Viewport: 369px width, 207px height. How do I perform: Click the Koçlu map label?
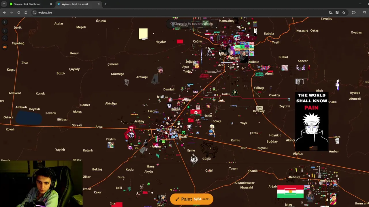click(x=129, y=170)
